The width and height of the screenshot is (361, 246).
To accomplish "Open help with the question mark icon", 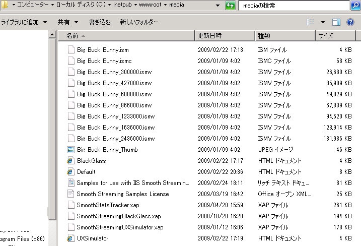I will [x=350, y=22].
